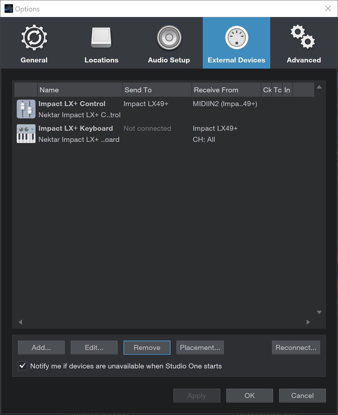Click the Impact LX+ Keyboard piano icon

coord(26,133)
